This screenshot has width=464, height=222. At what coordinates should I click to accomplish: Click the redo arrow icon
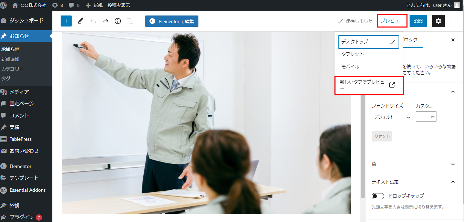coord(105,21)
